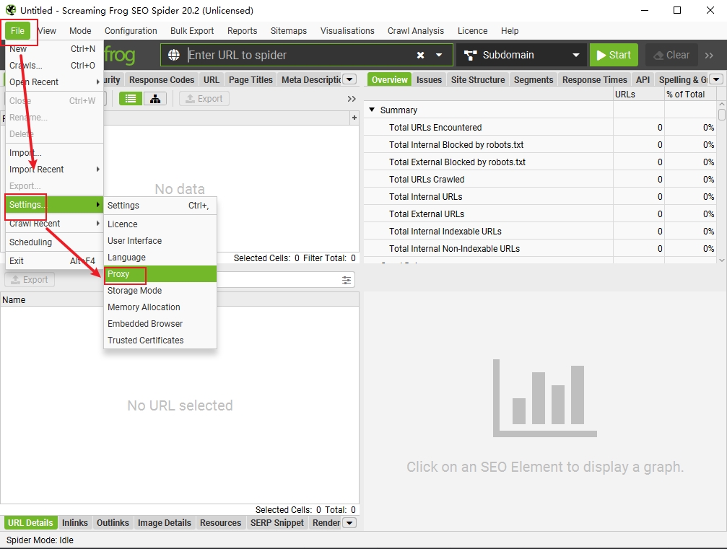Open search filter options sliders icon

347,280
